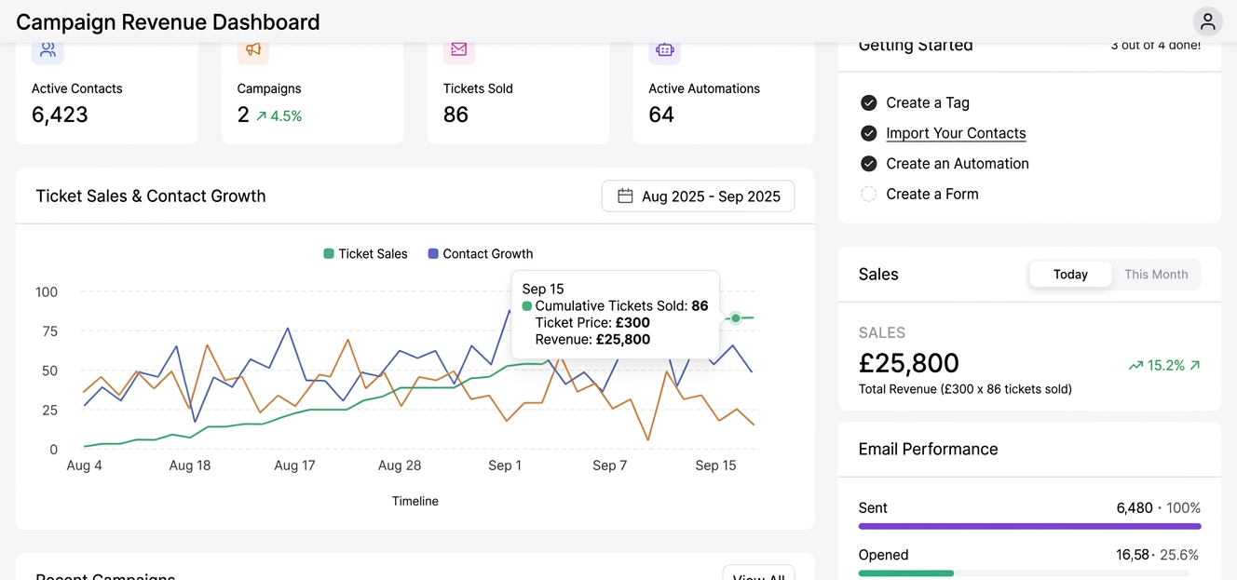Click the Revenue: £25,800 tooltip line
Image resolution: width=1237 pixels, height=580 pixels.
(x=592, y=339)
